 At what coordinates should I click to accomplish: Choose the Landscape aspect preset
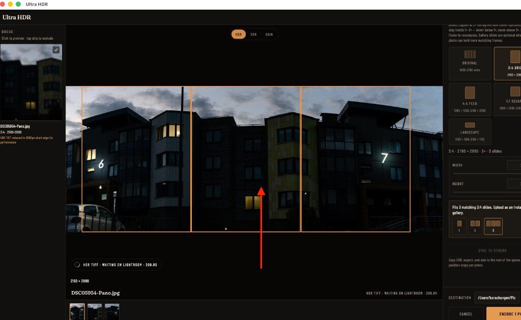(470, 132)
